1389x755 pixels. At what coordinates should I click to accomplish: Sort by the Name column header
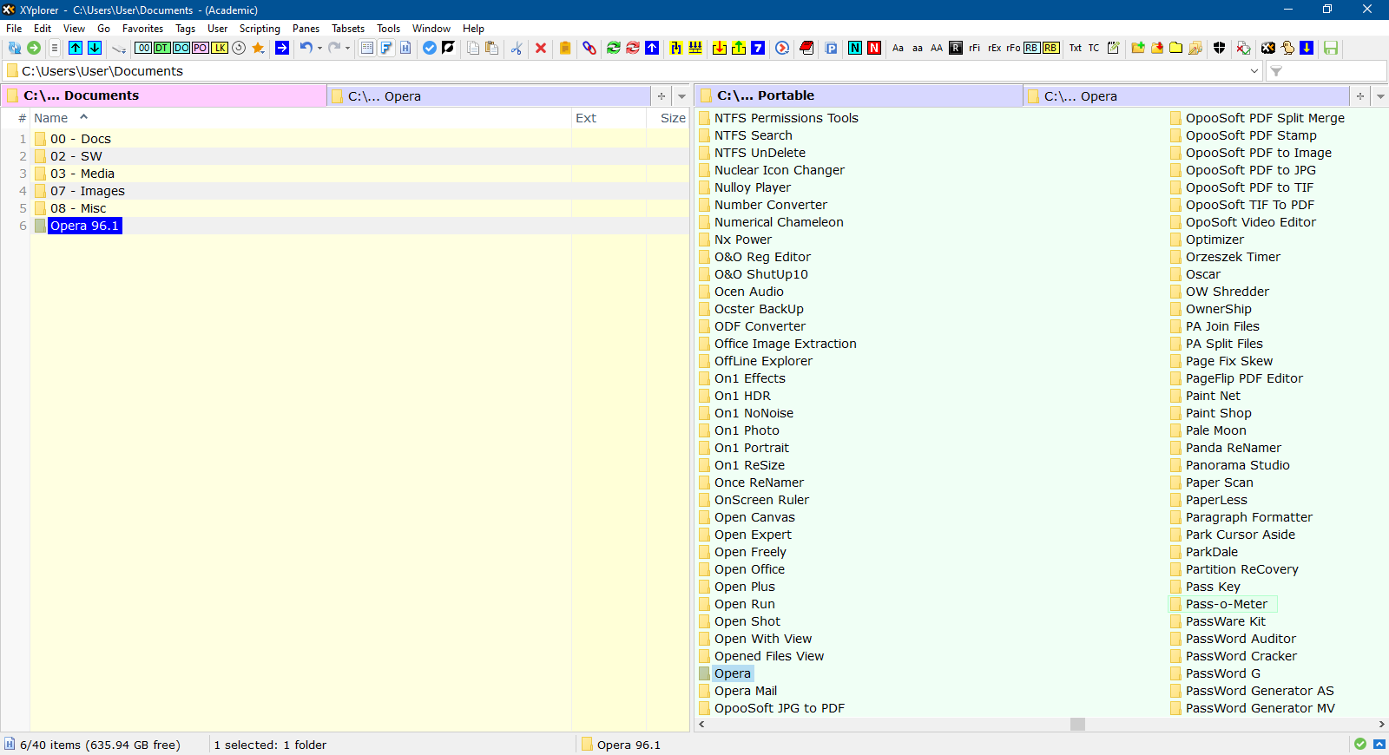click(300, 118)
